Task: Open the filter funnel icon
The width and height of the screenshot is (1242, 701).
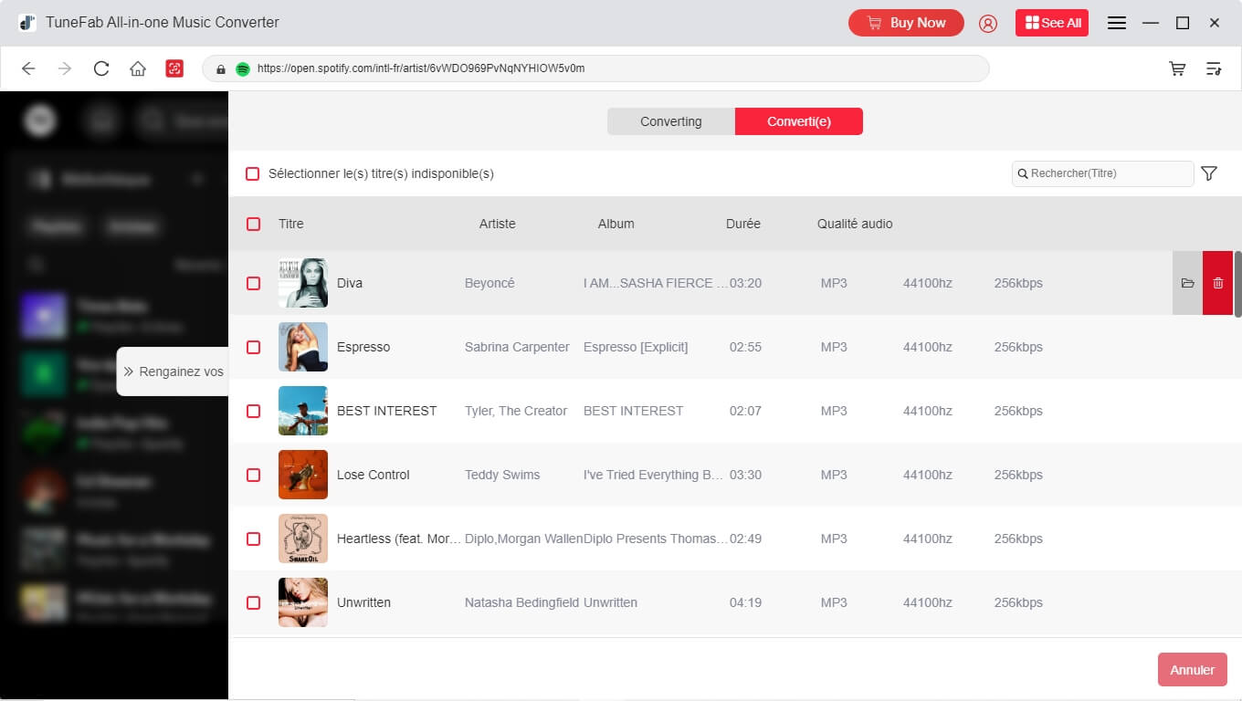Action: [x=1209, y=173]
